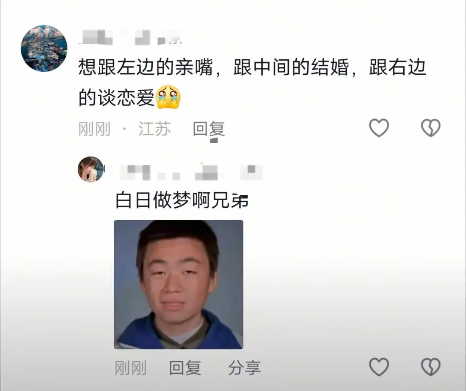466x391 pixels.
Task: Select the 江苏 location label
Action: (x=155, y=129)
